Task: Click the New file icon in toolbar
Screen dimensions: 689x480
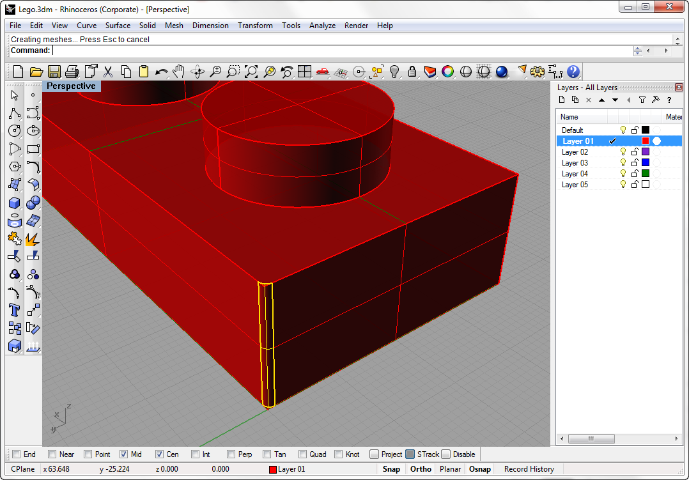Action: [18, 72]
